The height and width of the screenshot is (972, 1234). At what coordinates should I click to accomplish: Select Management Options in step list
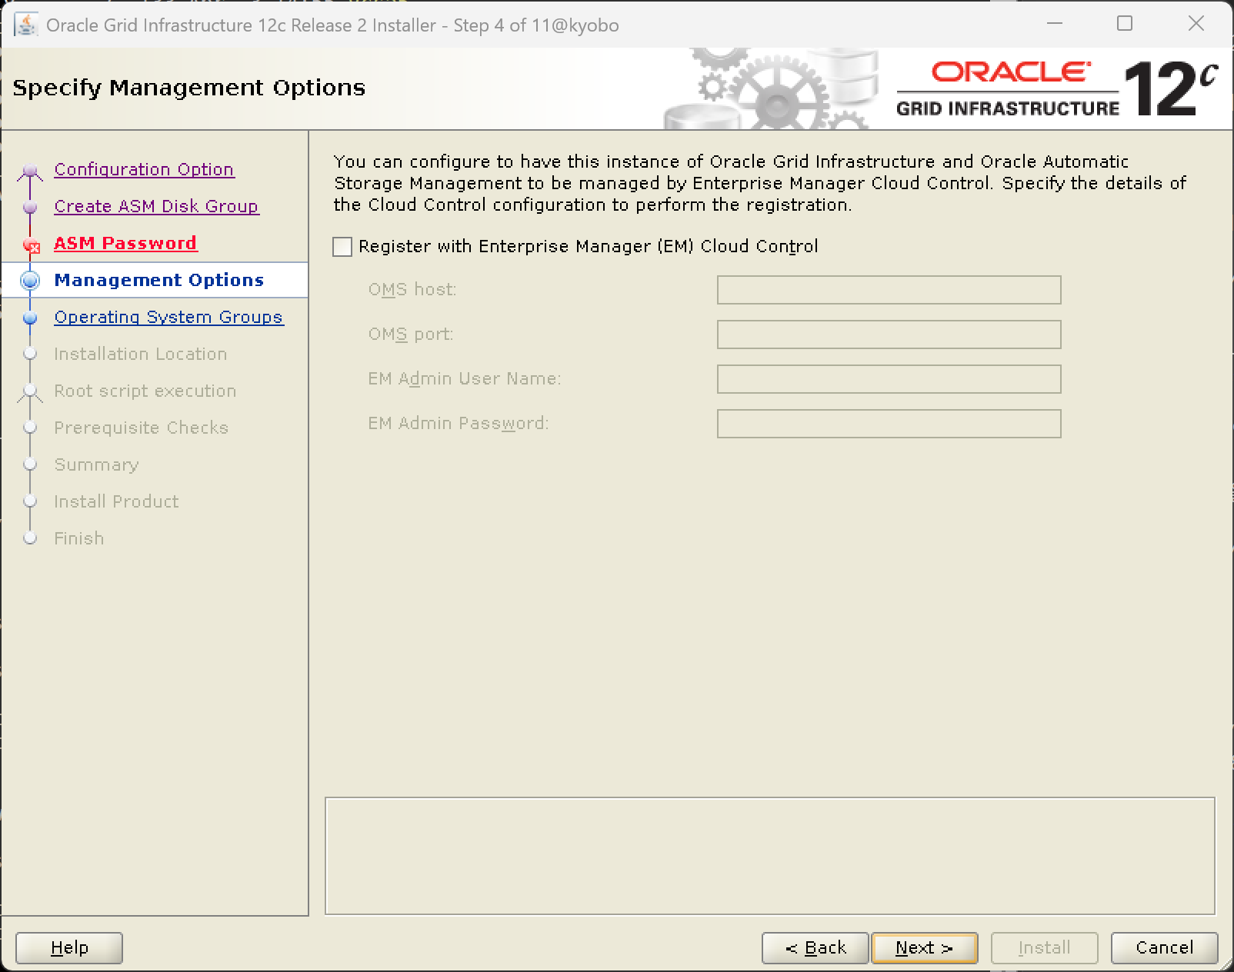[159, 280]
